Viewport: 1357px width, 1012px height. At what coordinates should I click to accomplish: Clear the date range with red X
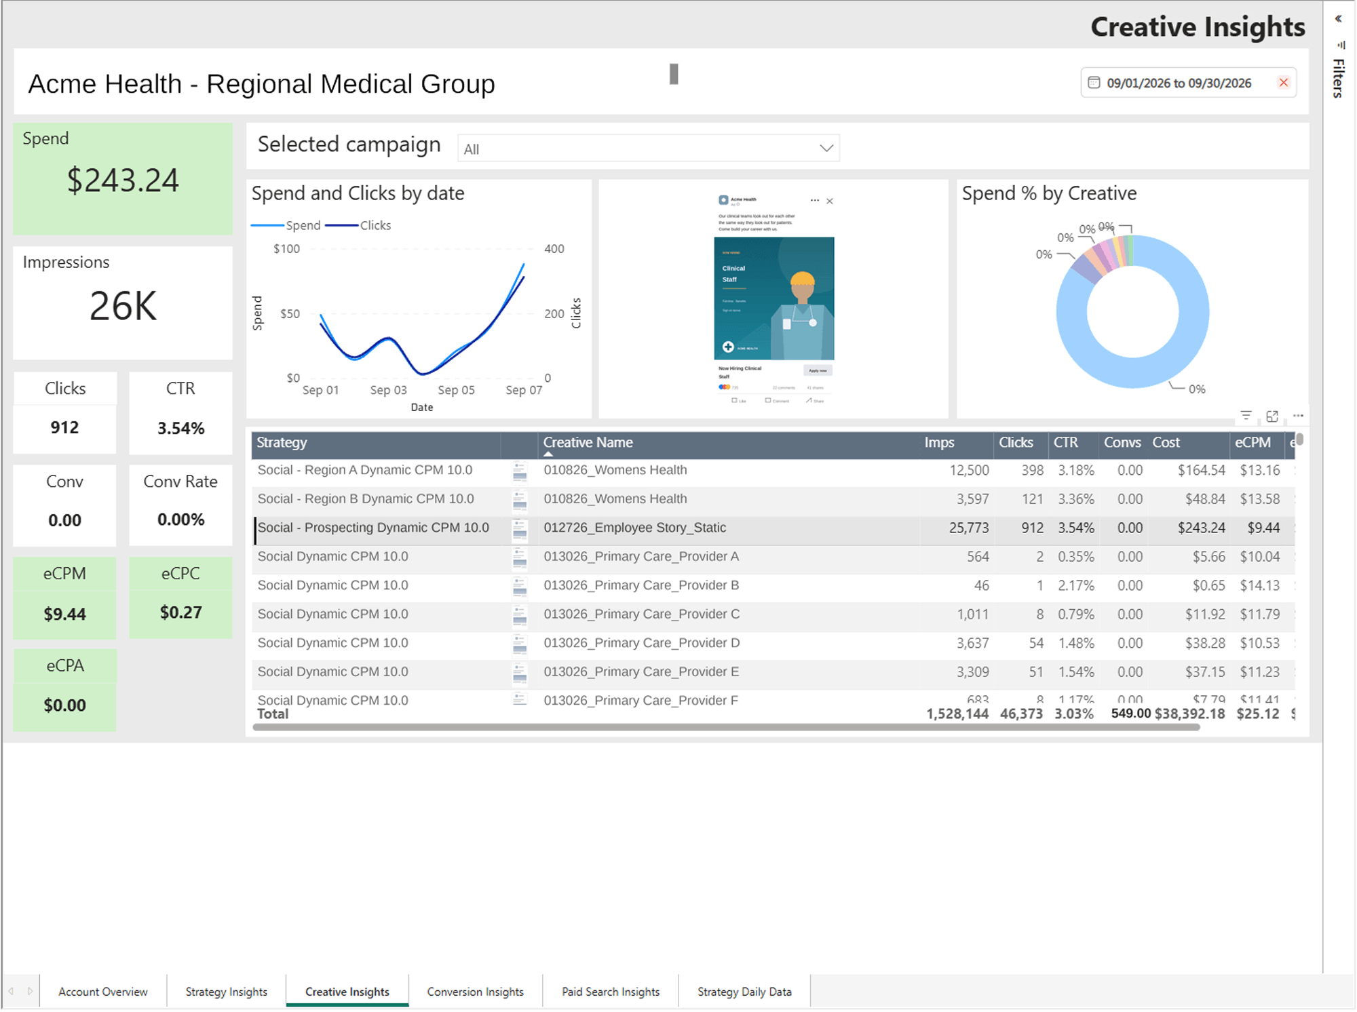pos(1283,83)
